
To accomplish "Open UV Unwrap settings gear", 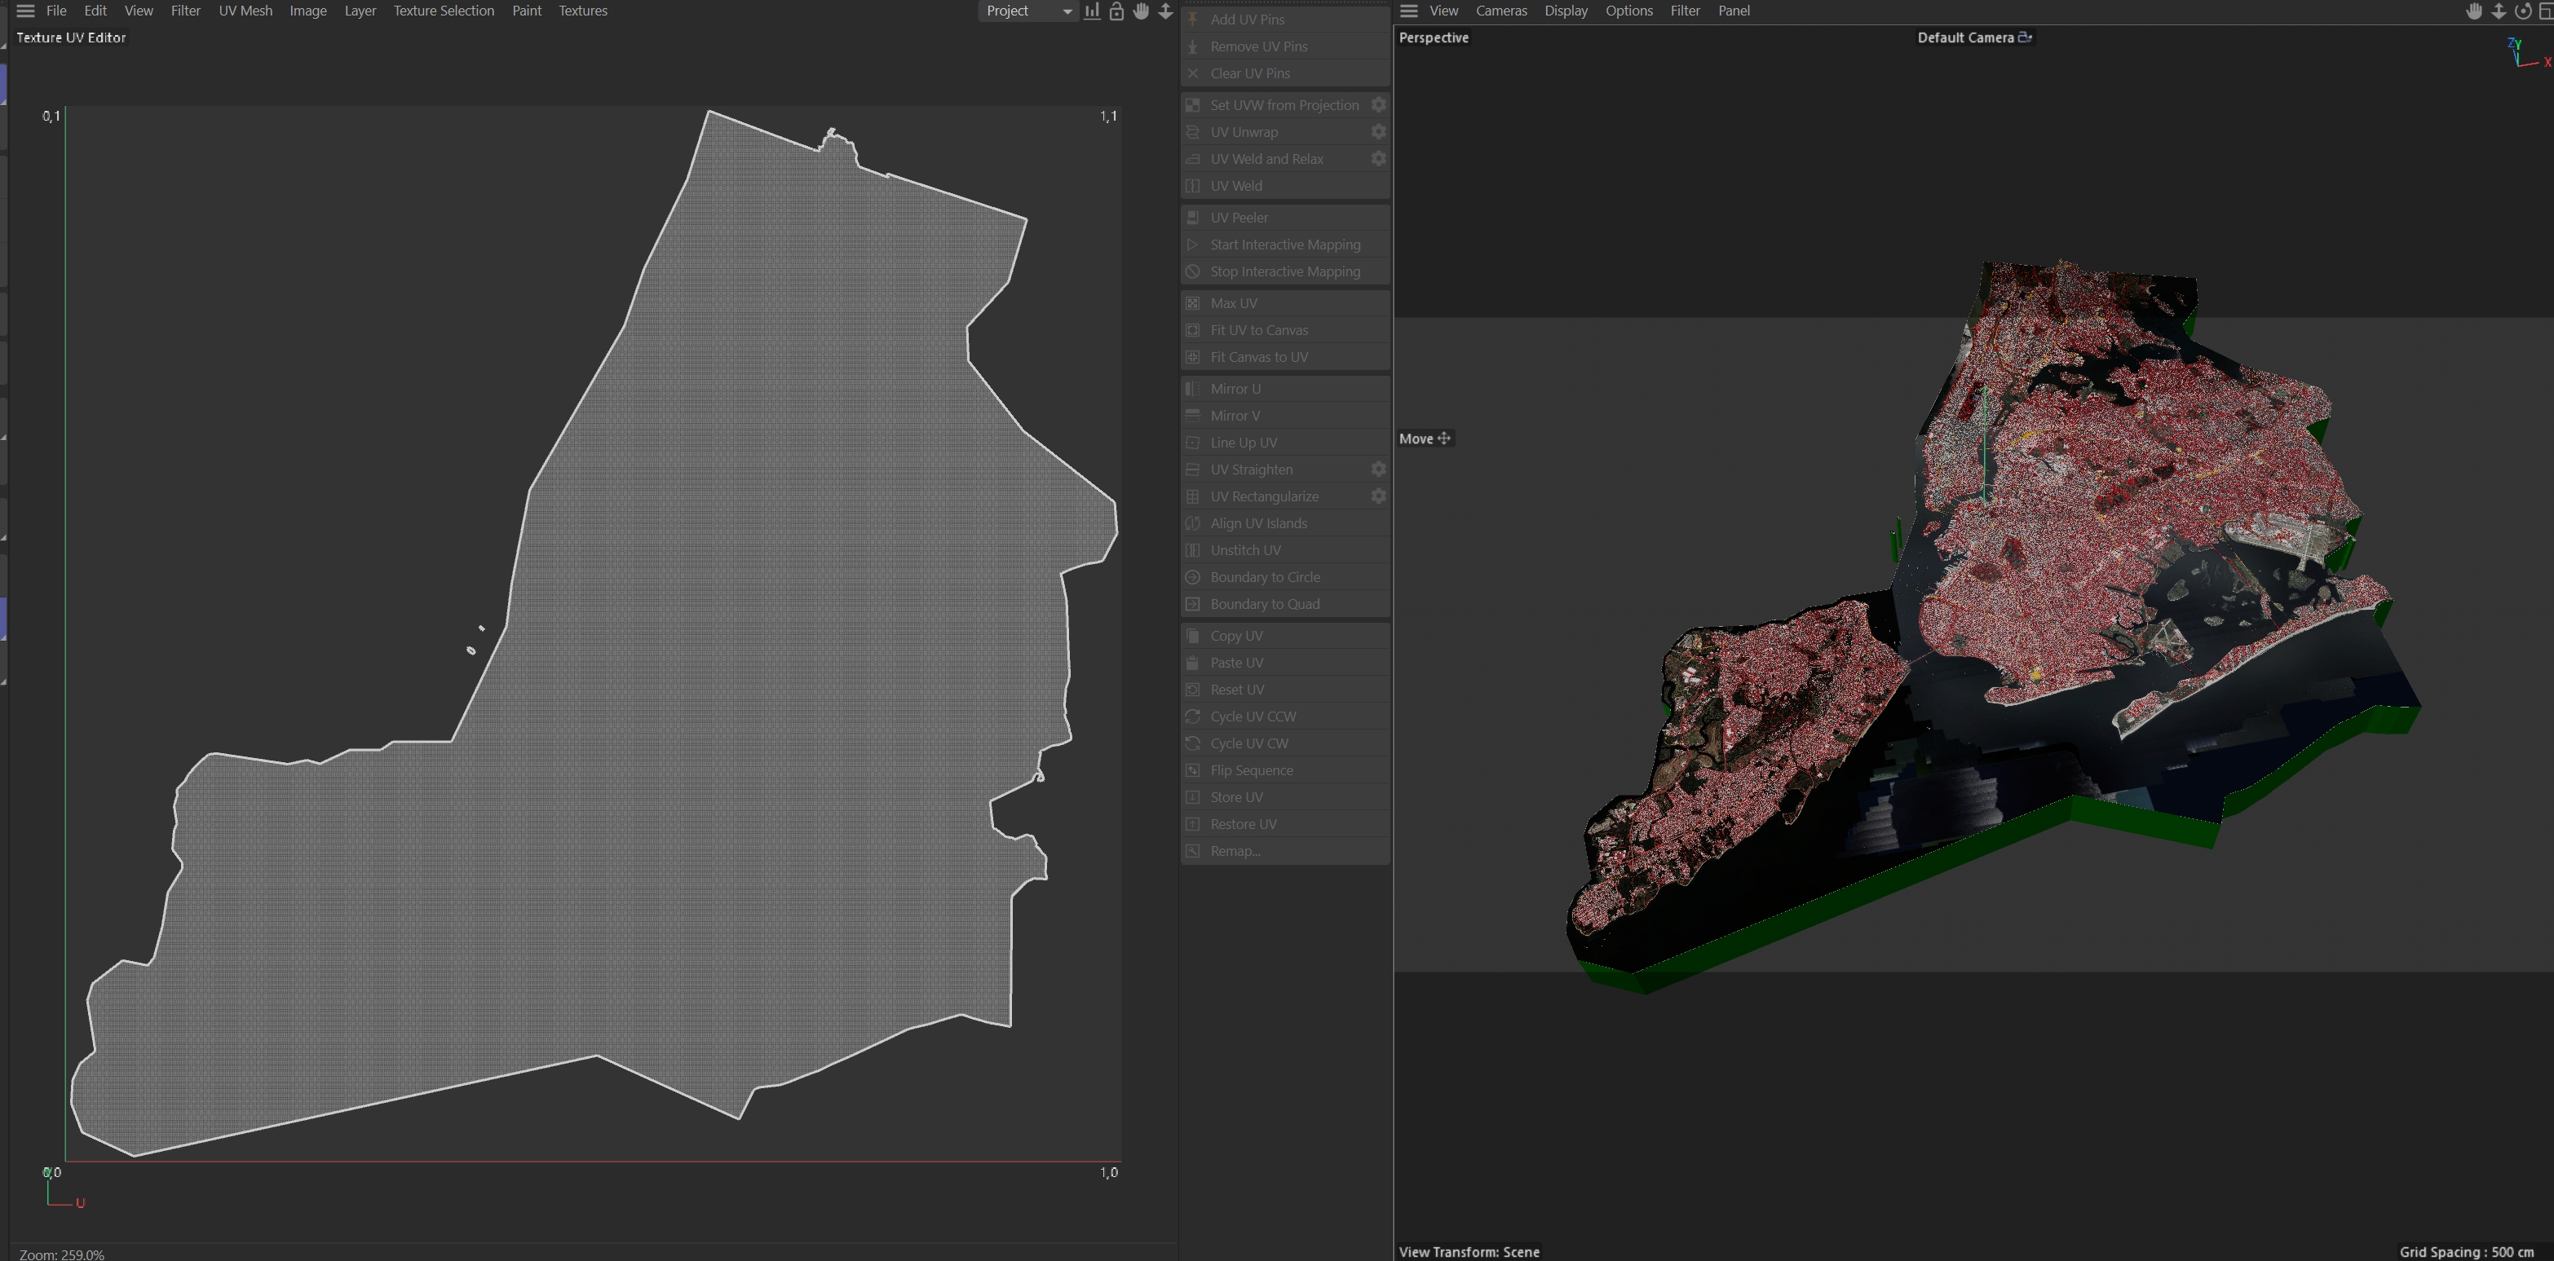I will (1378, 132).
